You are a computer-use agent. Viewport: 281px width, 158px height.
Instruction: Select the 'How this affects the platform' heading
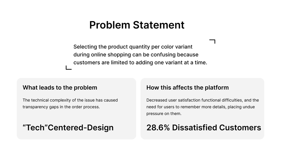pos(187,88)
